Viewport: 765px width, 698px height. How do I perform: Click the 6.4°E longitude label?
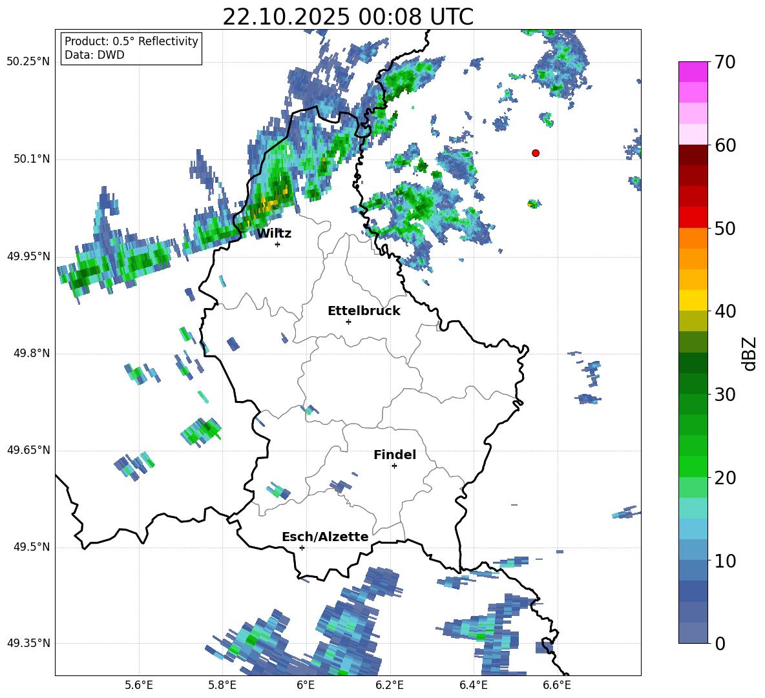click(473, 685)
